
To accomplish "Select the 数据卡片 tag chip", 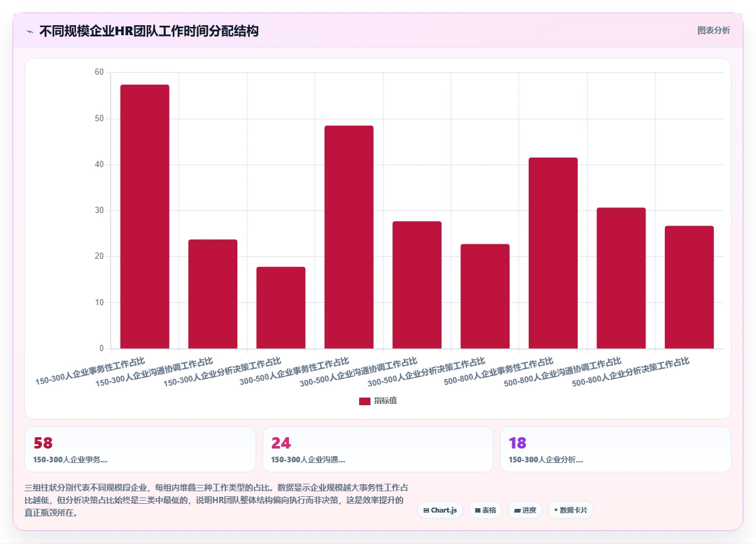I will coord(571,510).
